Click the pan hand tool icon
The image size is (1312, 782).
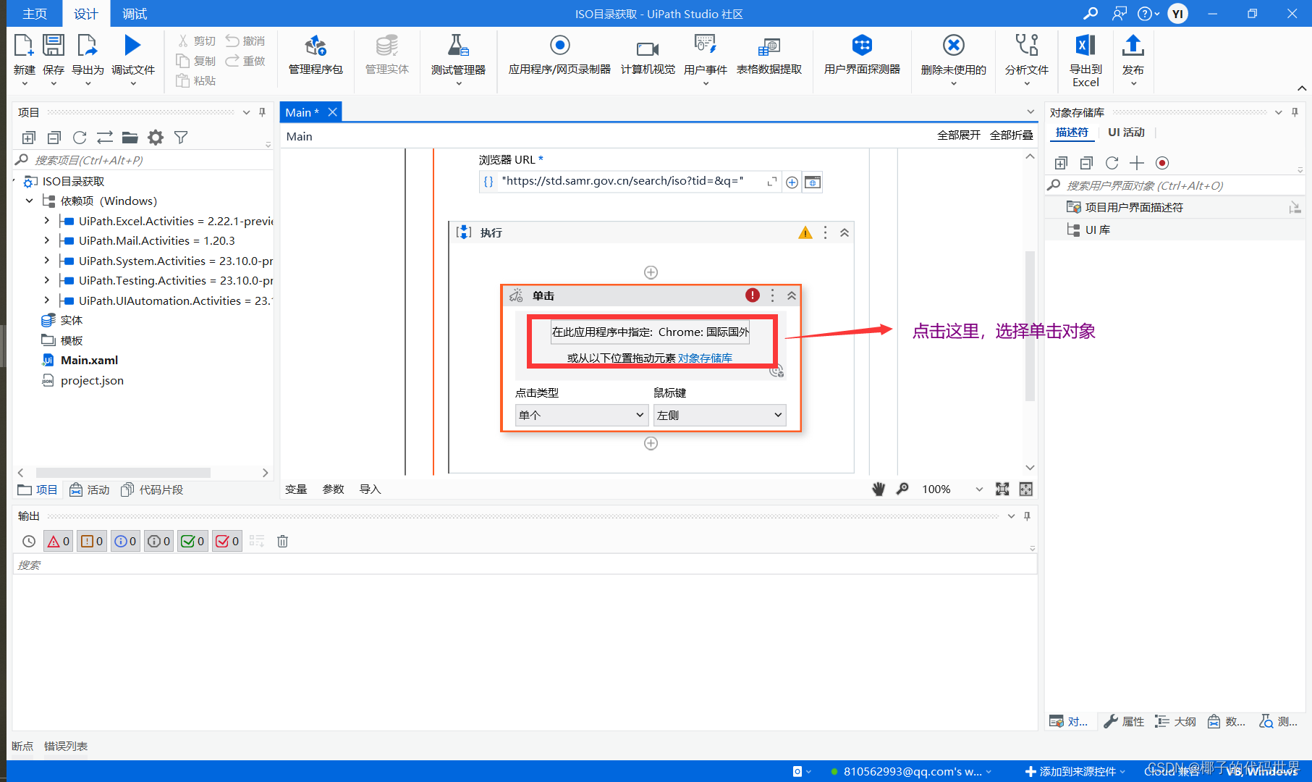(879, 489)
